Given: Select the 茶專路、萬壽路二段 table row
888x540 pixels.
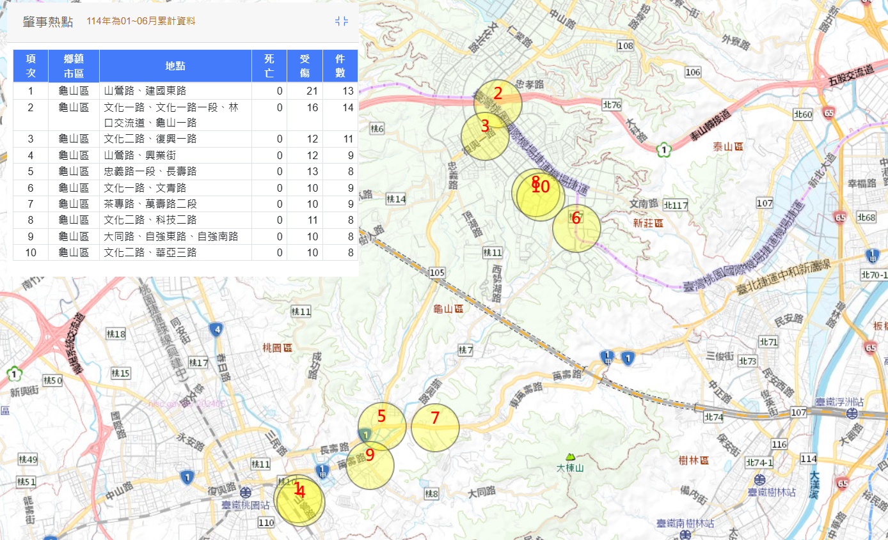Looking at the screenshot, I should coord(175,204).
